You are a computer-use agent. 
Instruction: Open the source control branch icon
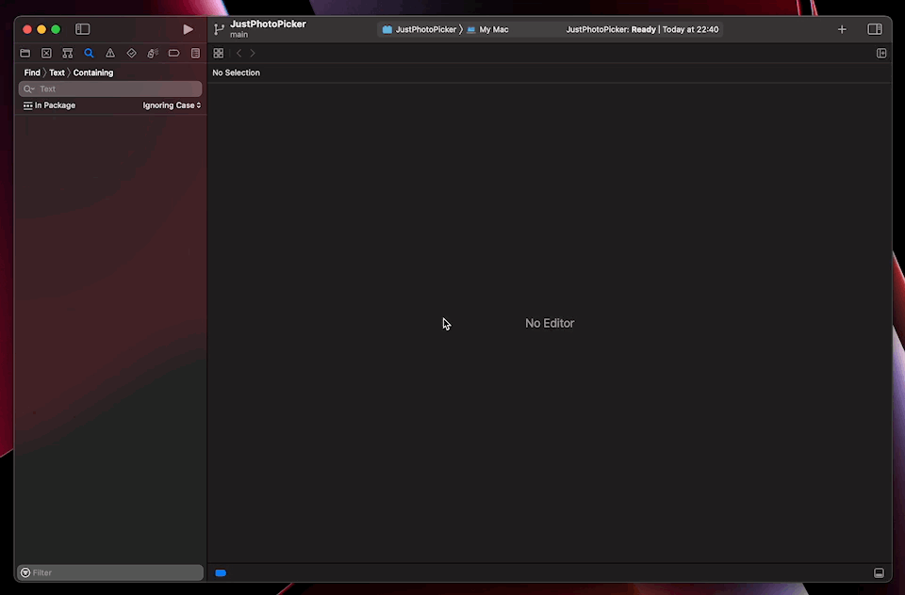(x=219, y=29)
